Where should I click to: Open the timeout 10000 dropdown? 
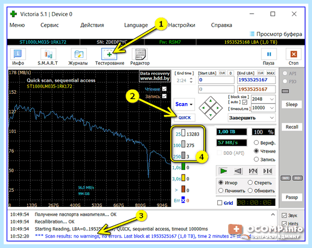pos(272,108)
